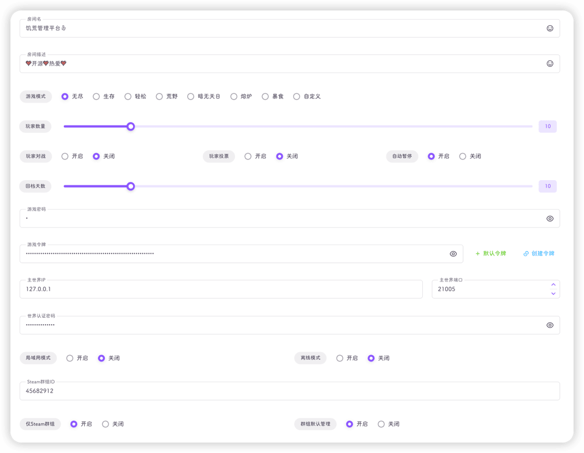
Task: Click the 回档天数 rollback days slider handle
Action: click(x=131, y=186)
